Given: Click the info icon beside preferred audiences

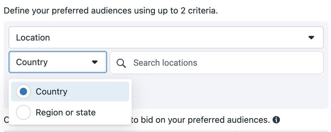Looking at the screenshot, I should click(x=276, y=120).
